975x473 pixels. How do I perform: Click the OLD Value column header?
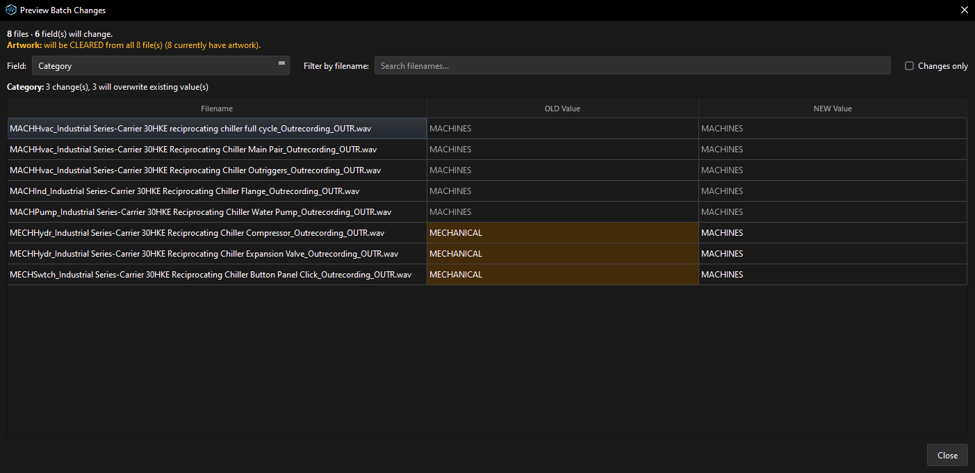click(562, 109)
